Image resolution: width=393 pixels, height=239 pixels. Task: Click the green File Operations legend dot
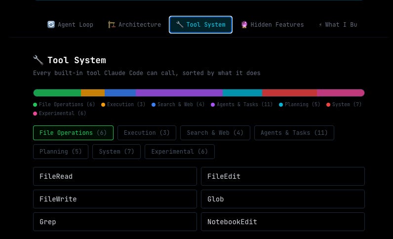(x=35, y=105)
